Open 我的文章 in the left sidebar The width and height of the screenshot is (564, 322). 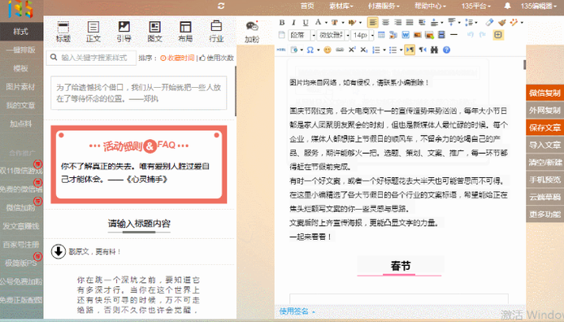[21, 106]
